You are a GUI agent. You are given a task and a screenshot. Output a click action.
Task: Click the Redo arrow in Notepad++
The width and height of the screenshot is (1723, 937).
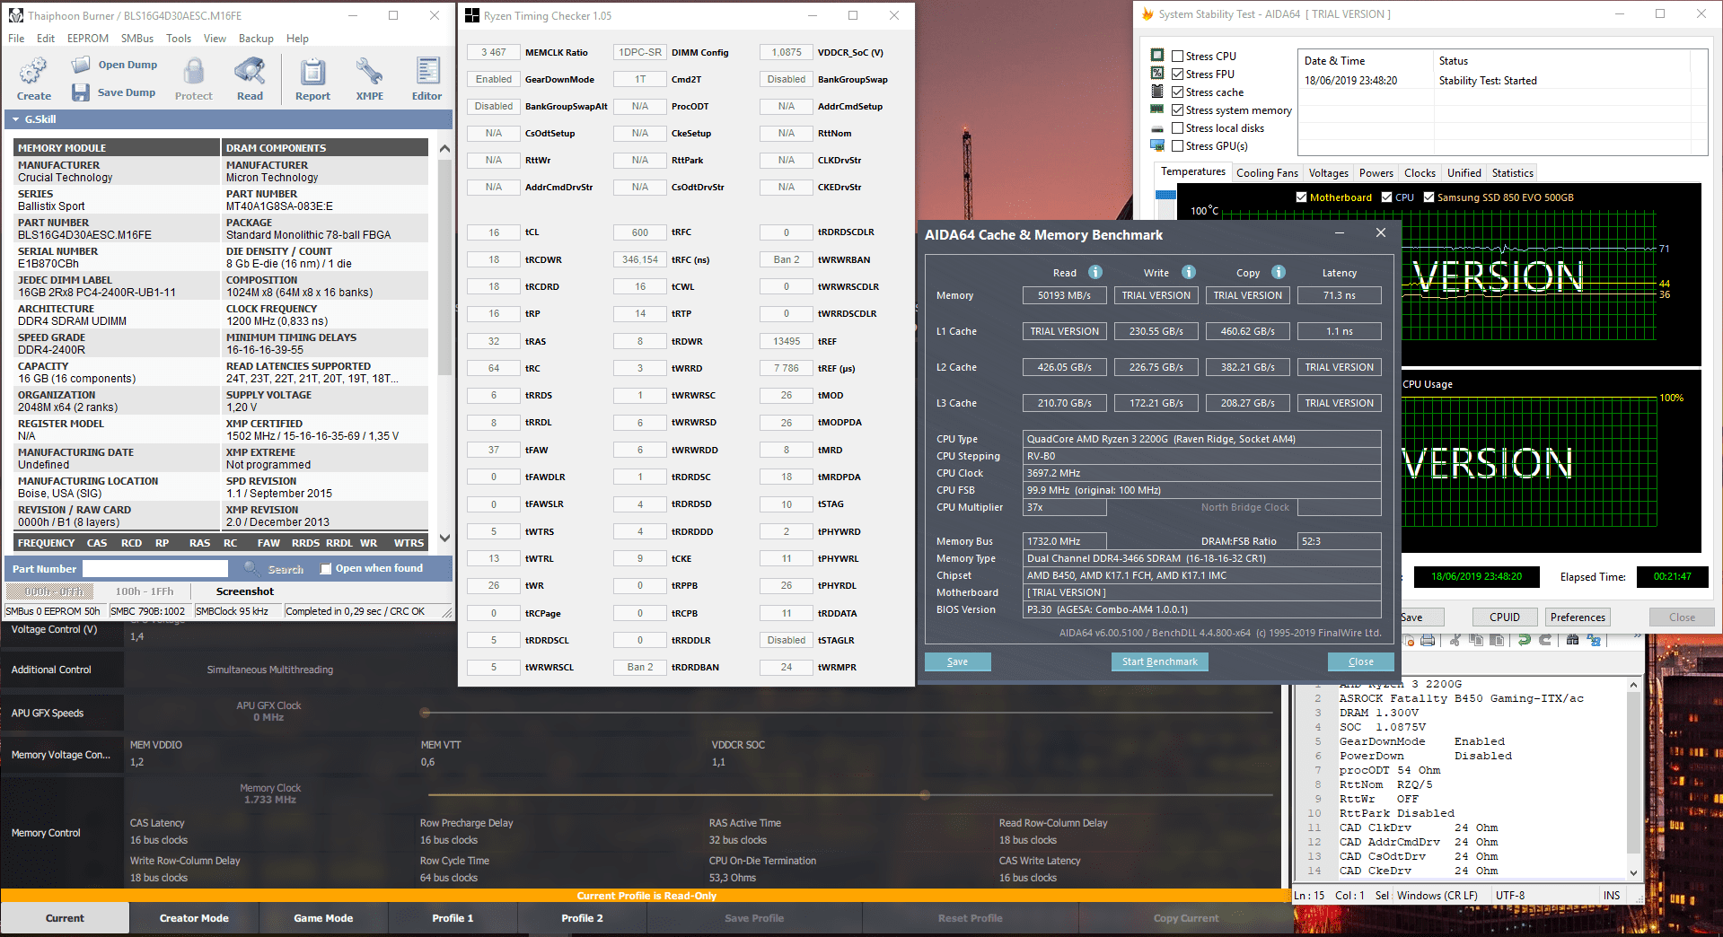point(1545,640)
